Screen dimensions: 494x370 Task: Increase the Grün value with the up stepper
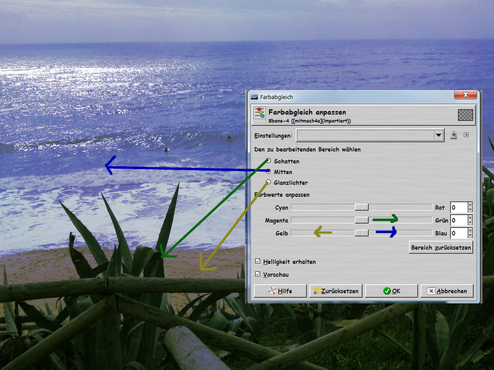(470, 217)
